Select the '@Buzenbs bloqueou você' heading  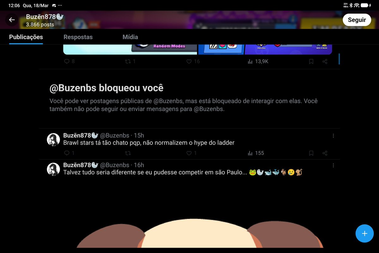(106, 88)
